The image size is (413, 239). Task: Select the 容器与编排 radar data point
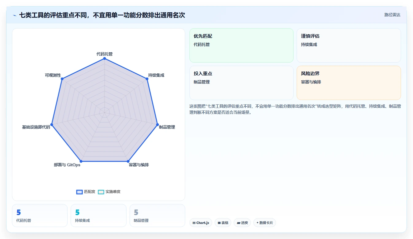tap(128, 161)
